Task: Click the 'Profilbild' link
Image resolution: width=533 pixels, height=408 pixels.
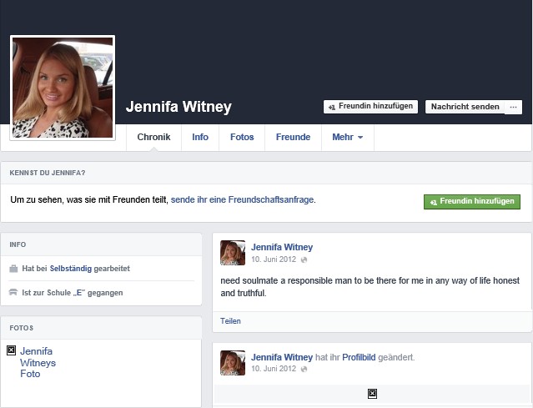Action: (359, 357)
